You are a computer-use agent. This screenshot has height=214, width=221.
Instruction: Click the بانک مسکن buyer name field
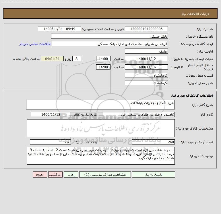[x=109, y=36]
